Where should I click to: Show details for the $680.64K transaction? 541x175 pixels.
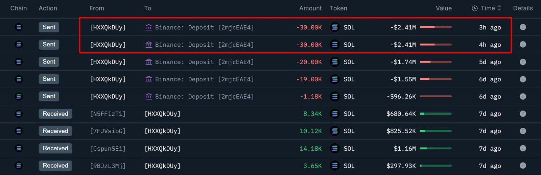click(523, 114)
